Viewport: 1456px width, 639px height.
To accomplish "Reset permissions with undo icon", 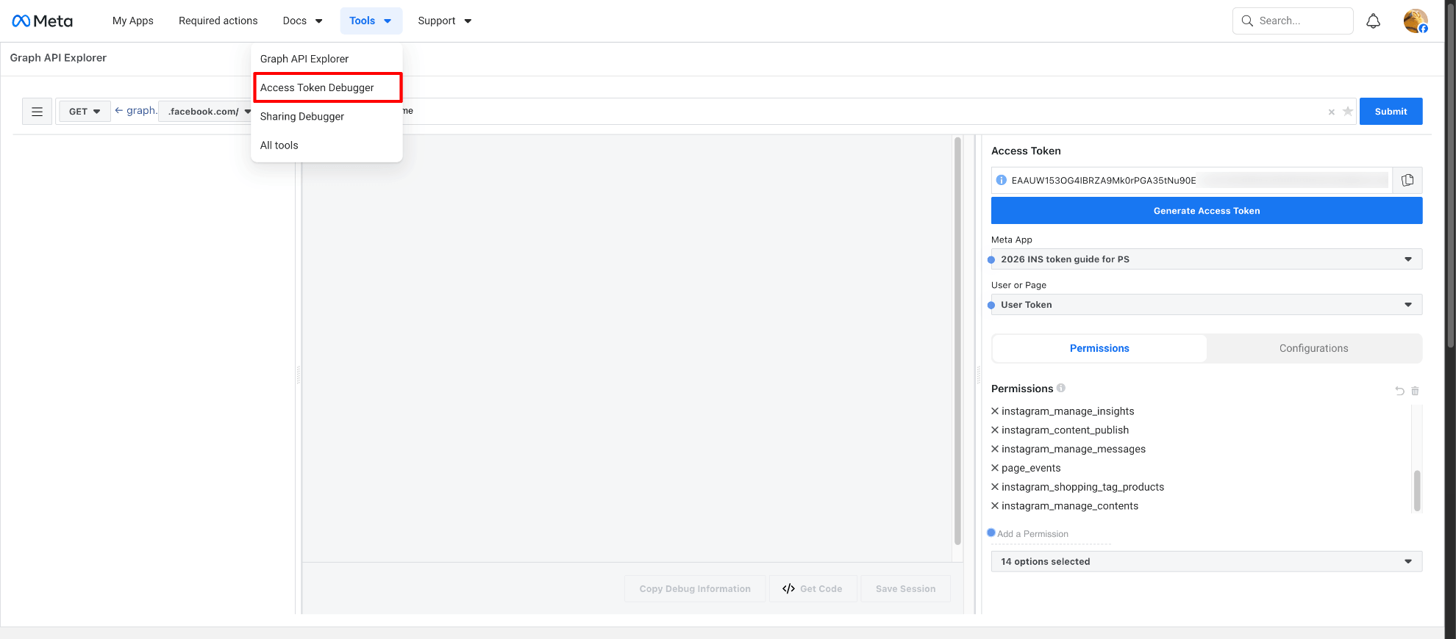I will coord(1399,391).
